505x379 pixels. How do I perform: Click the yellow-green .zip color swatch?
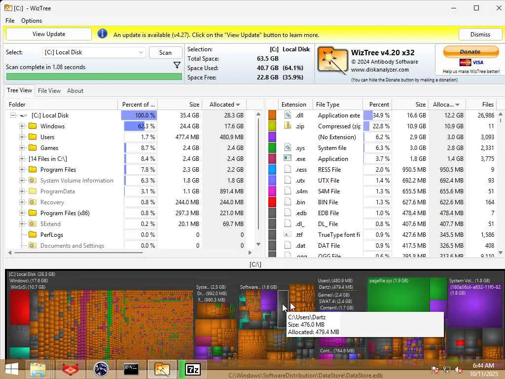coord(272,126)
